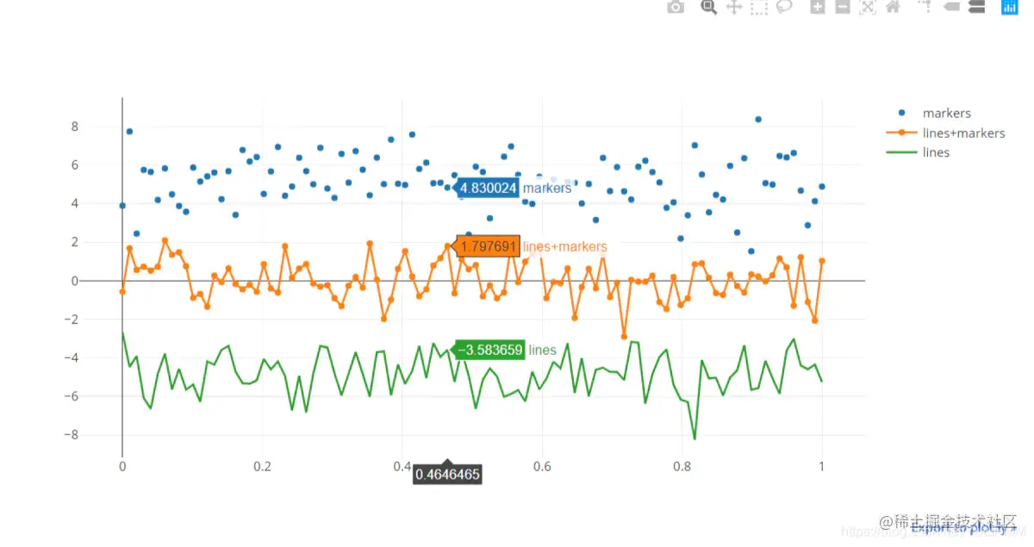The width and height of the screenshot is (1034, 547).
Task: Hide the lines+markers trace in legend
Action: [947, 133]
